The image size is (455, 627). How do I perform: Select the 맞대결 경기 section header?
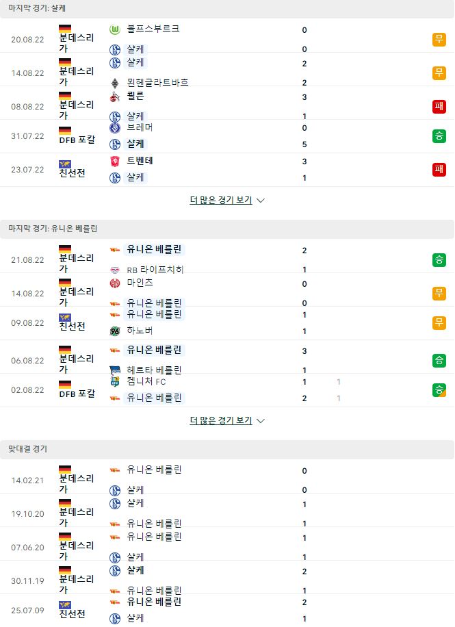click(227, 449)
